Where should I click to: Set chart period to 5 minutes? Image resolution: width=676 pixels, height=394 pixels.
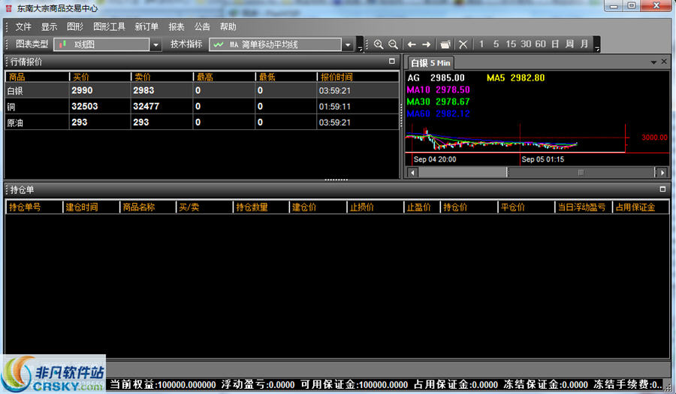(496, 44)
